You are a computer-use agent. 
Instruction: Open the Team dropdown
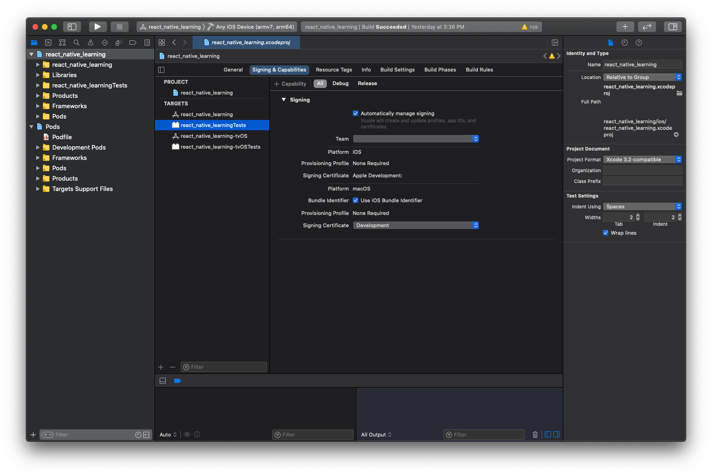[416, 139]
